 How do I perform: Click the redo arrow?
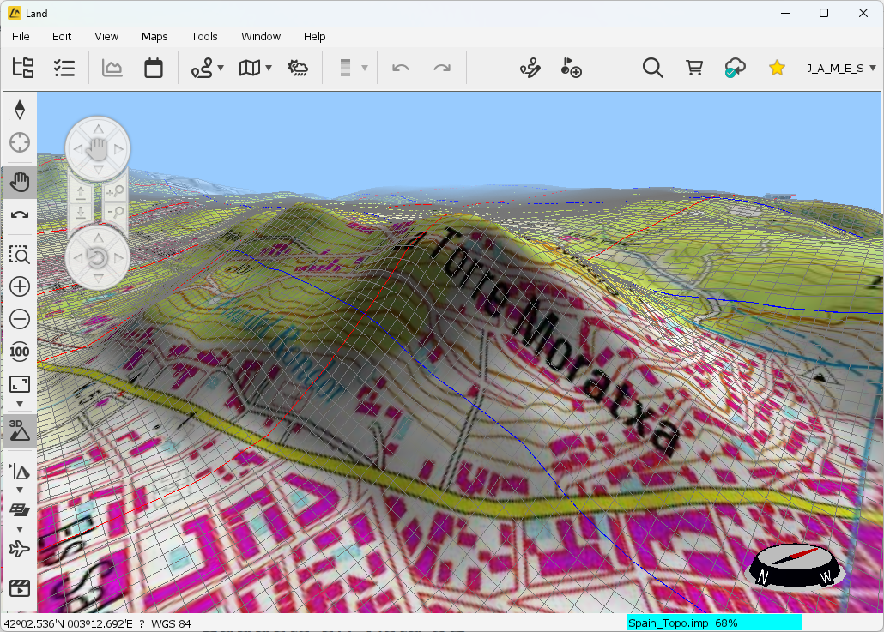point(442,68)
